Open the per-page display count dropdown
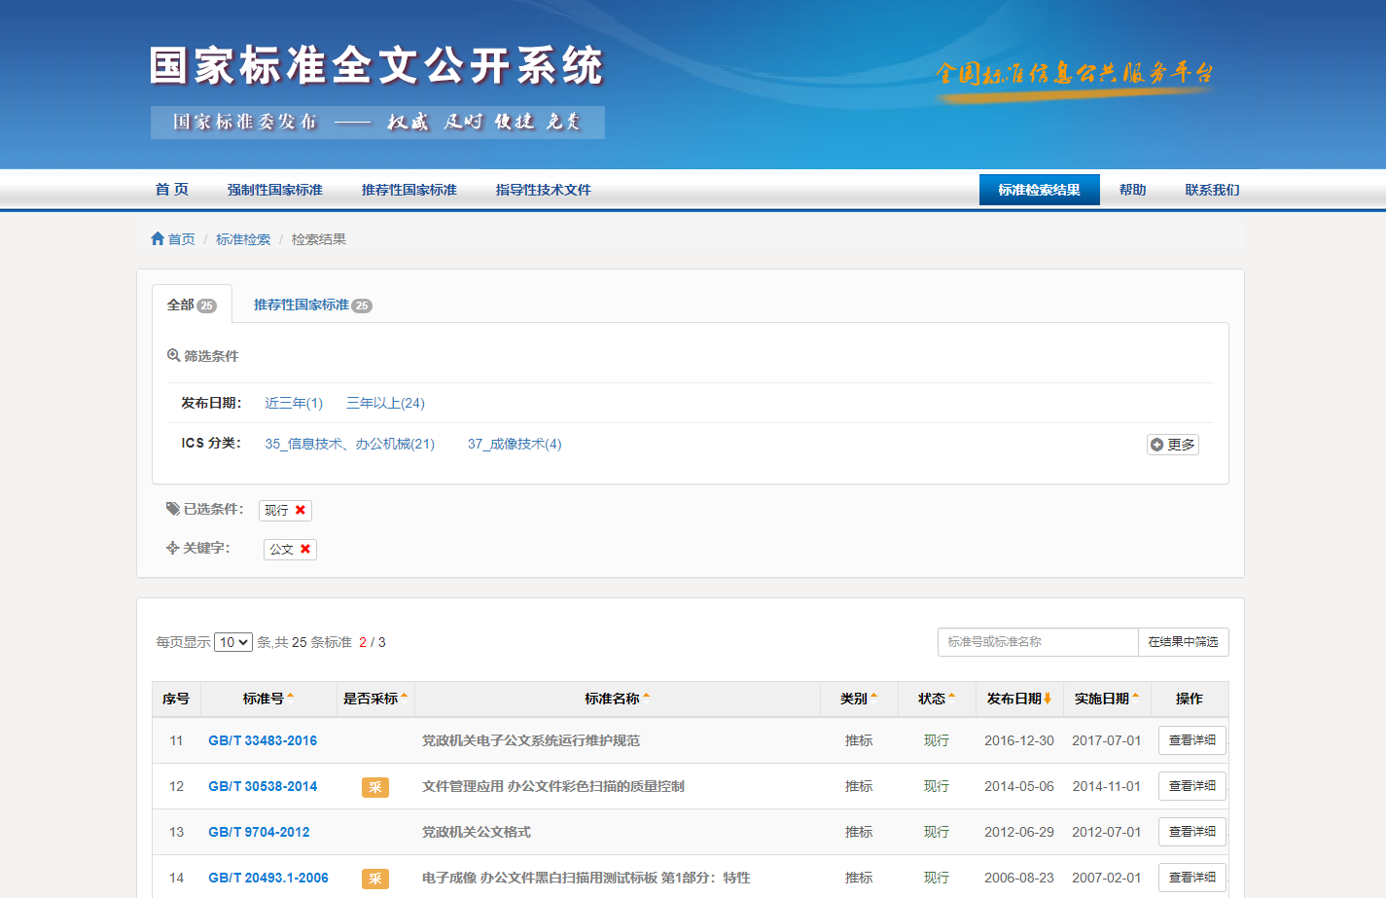This screenshot has height=898, width=1386. pos(233,642)
